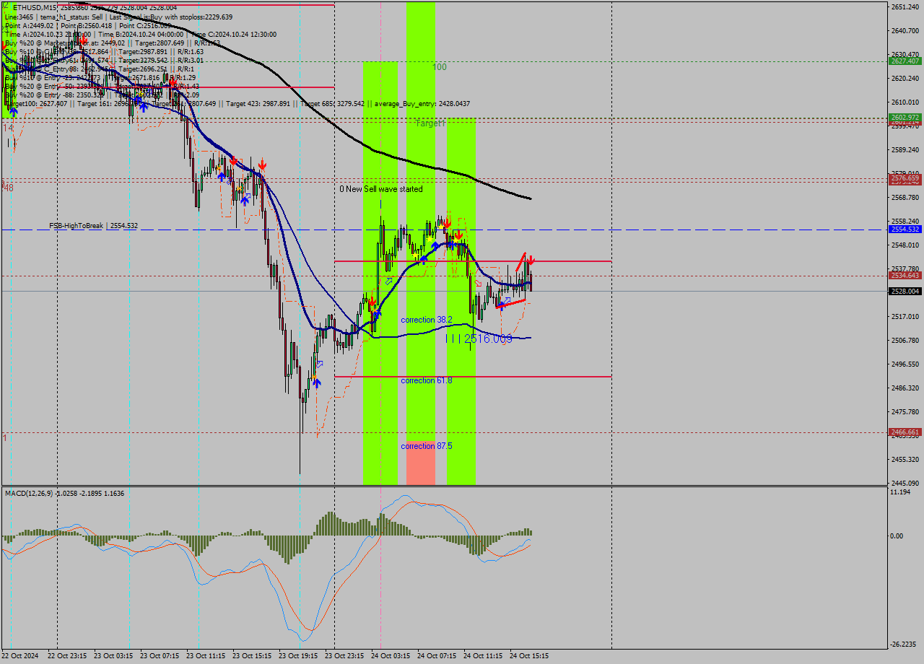Click the 2496.550 price axis value
The image size is (924, 664).
tap(905, 364)
